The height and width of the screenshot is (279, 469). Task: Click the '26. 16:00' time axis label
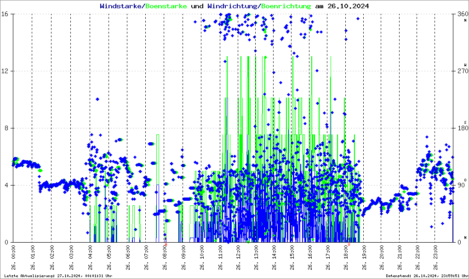310,257
